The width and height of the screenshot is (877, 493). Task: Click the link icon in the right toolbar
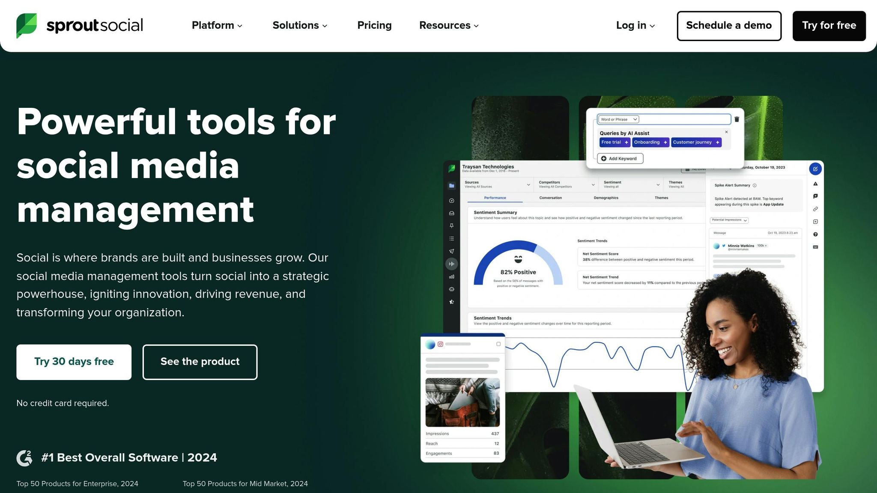pos(815,209)
